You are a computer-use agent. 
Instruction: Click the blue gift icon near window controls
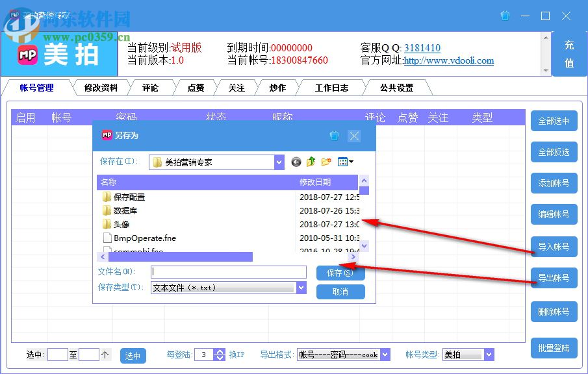(x=505, y=16)
